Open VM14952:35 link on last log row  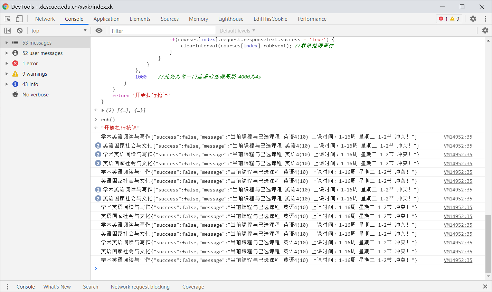(458, 260)
